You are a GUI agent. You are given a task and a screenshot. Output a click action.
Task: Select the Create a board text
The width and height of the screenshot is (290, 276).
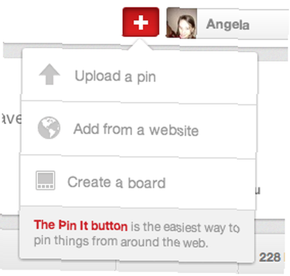[117, 182]
